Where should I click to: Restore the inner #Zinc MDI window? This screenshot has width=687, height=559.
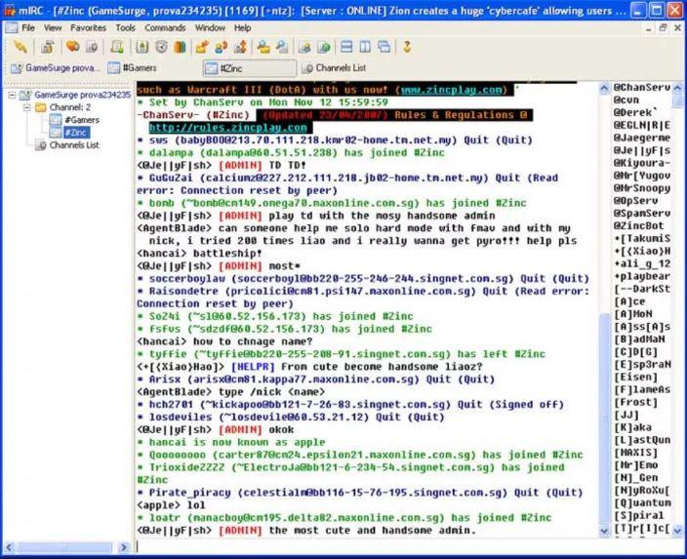663,28
